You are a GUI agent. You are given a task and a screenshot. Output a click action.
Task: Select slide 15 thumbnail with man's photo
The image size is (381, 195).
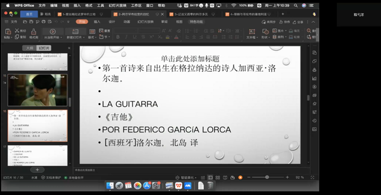pyautogui.click(x=38, y=90)
